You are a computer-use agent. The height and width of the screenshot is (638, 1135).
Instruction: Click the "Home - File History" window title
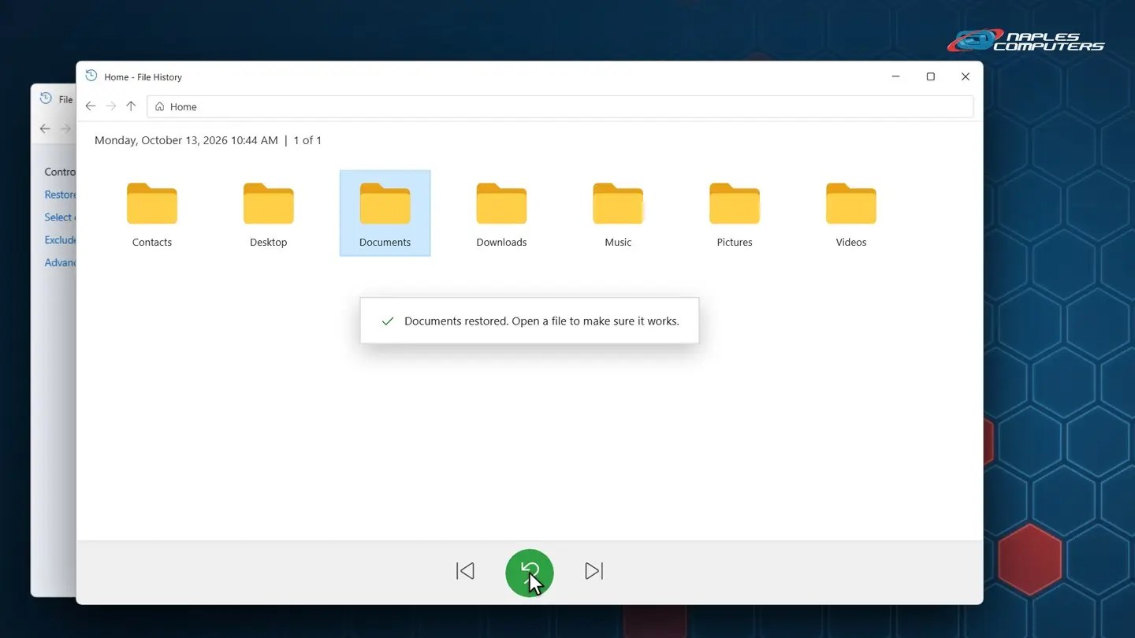143,77
